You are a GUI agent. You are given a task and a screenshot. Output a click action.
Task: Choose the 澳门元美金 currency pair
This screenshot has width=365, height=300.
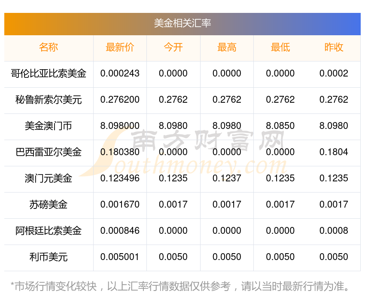(49, 178)
